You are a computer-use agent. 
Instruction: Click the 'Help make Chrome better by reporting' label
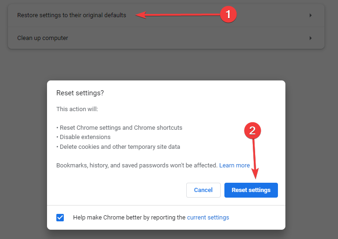pyautogui.click(x=129, y=218)
